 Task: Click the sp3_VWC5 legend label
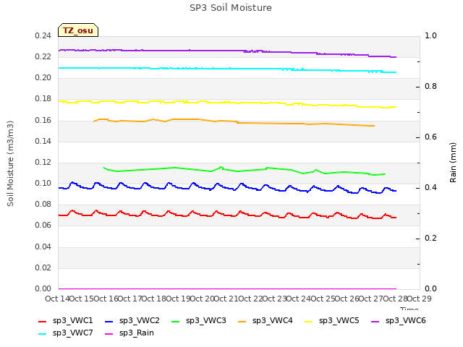point(339,320)
